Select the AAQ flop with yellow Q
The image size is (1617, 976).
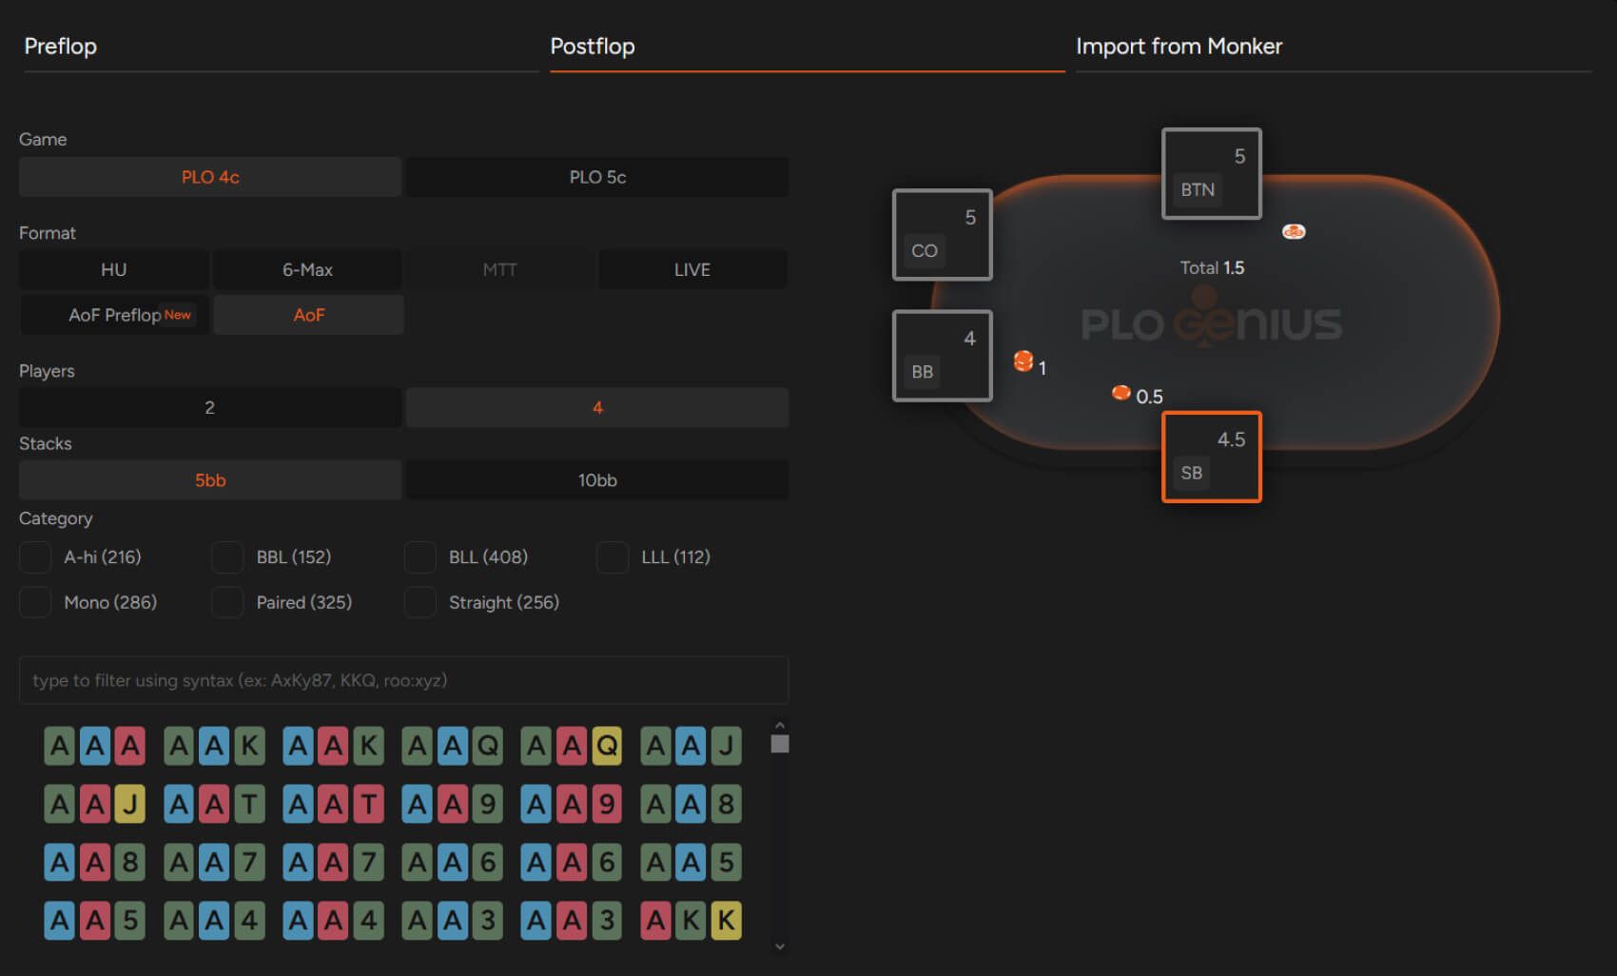572,746
